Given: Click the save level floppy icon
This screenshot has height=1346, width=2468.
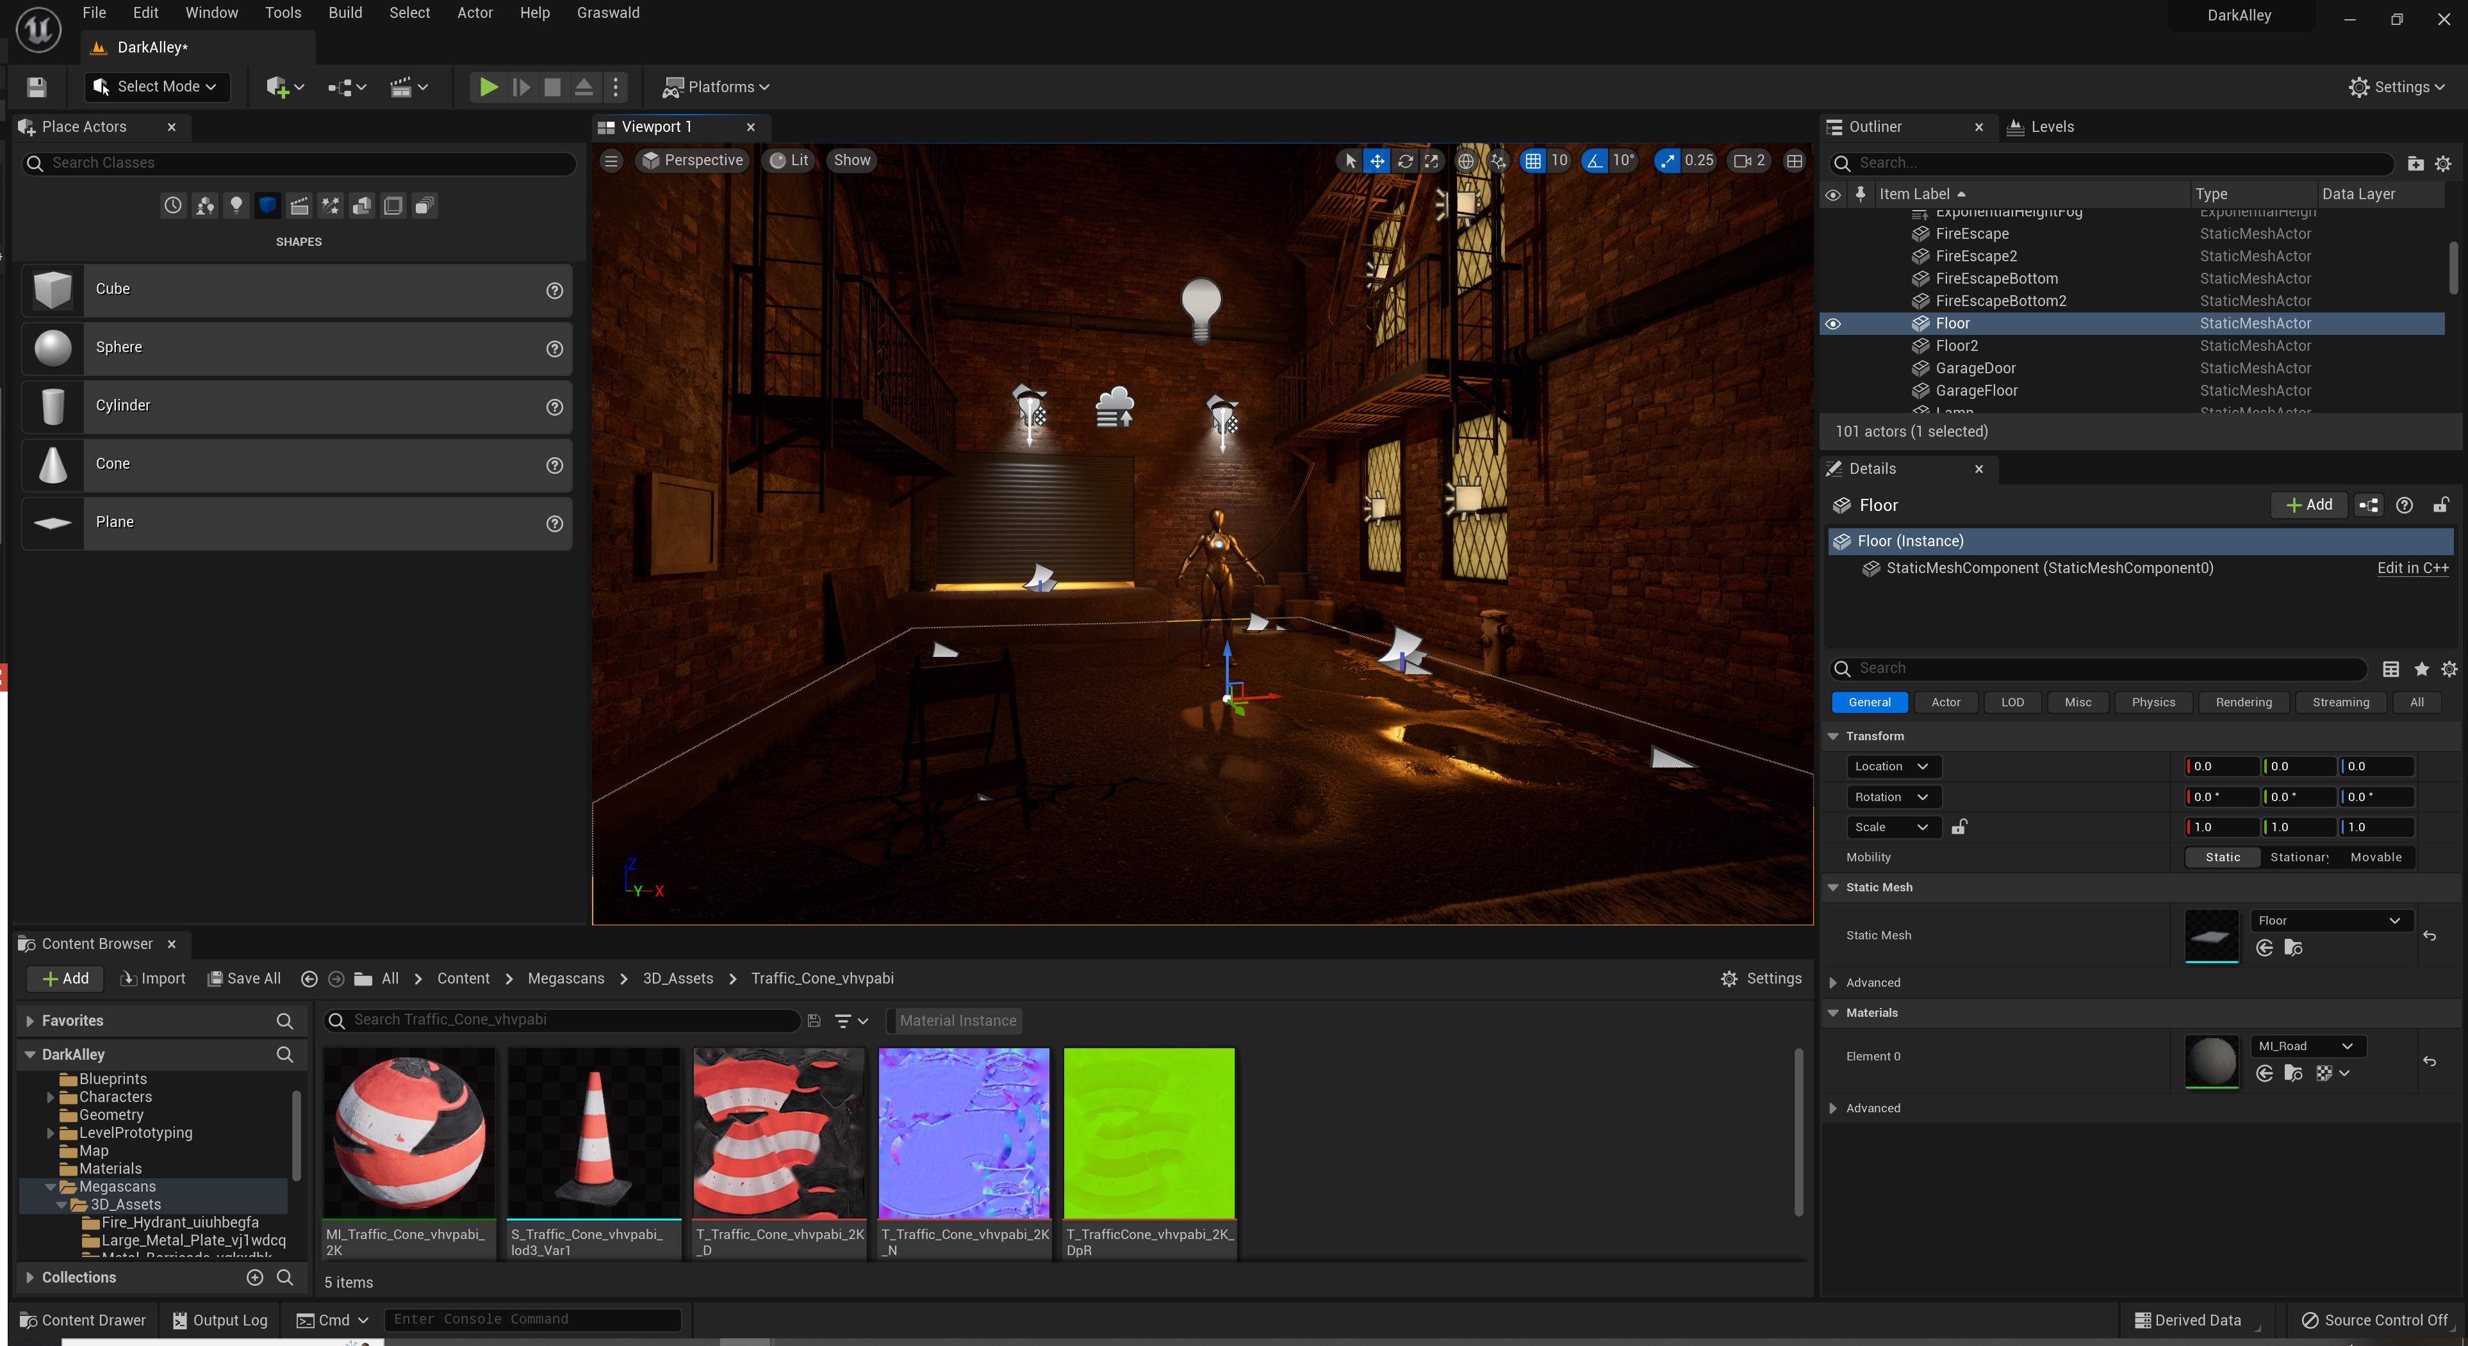Looking at the screenshot, I should click(x=37, y=87).
